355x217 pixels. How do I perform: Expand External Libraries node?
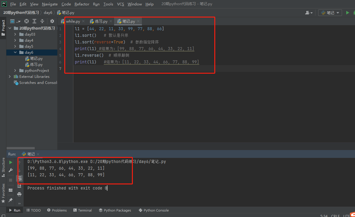click(x=10, y=76)
